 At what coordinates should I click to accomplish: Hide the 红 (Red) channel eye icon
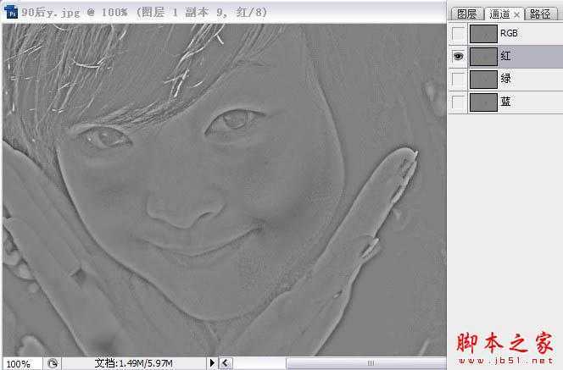click(x=458, y=56)
